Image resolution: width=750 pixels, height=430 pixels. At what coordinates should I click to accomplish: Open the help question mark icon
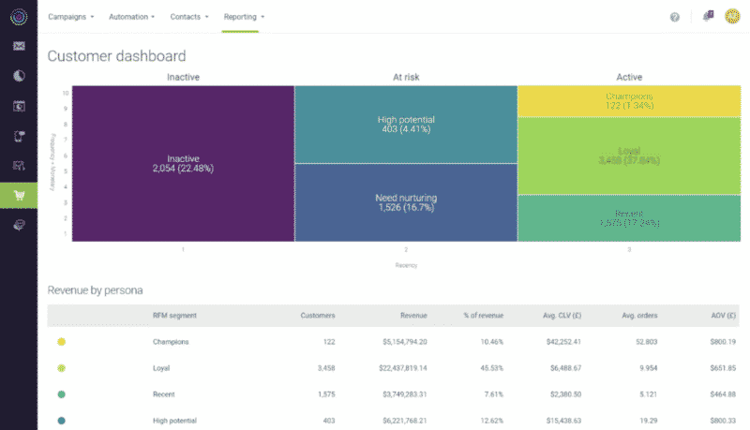tap(675, 17)
